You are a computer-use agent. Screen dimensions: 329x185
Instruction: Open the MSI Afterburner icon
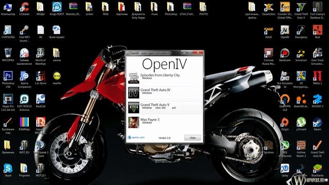[x=285, y=149]
